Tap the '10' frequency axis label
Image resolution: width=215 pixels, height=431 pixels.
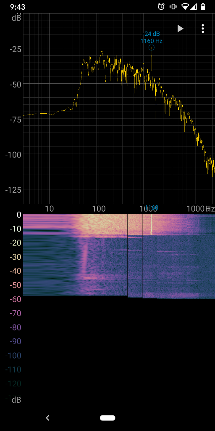(x=49, y=209)
